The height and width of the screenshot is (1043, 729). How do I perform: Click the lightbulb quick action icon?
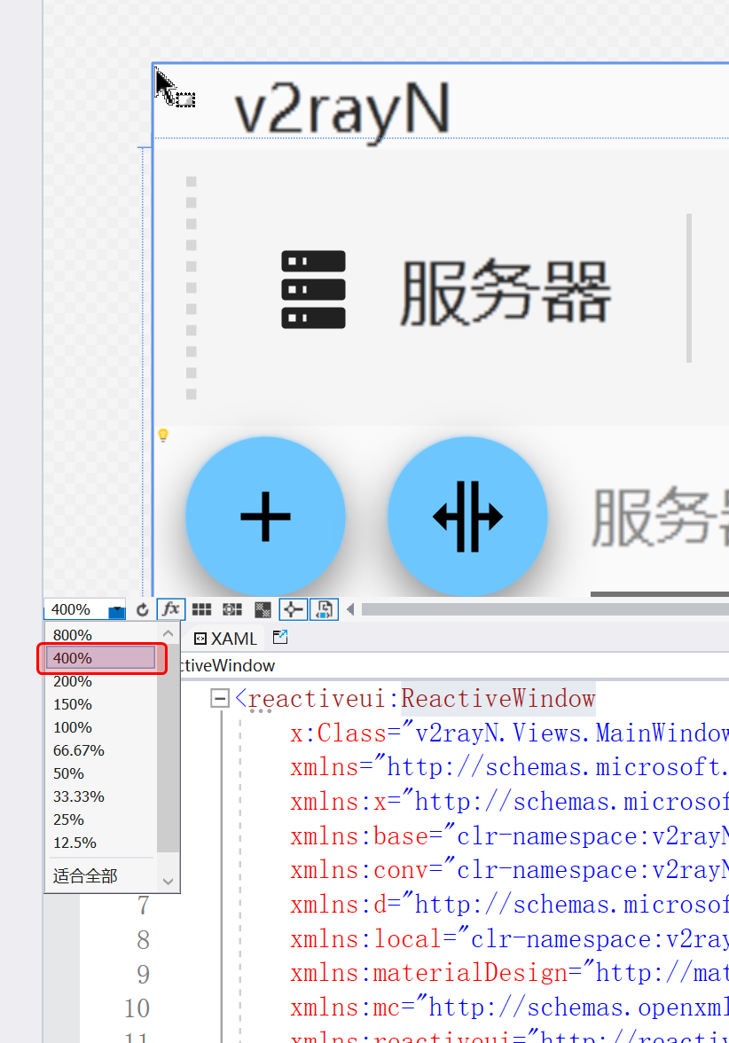pyautogui.click(x=163, y=435)
